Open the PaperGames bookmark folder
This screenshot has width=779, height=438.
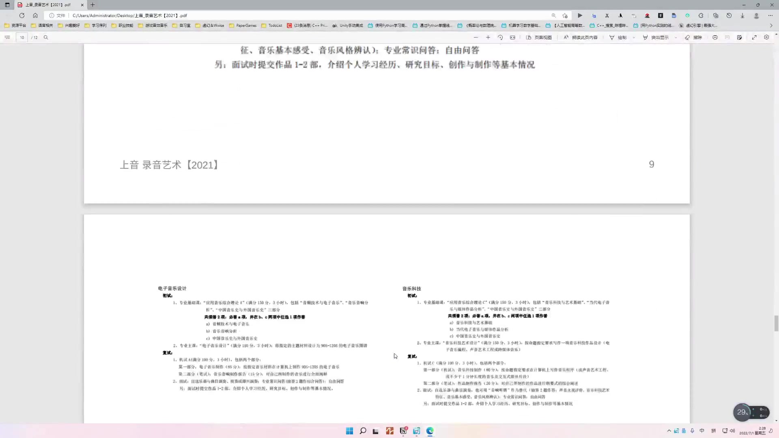(243, 25)
